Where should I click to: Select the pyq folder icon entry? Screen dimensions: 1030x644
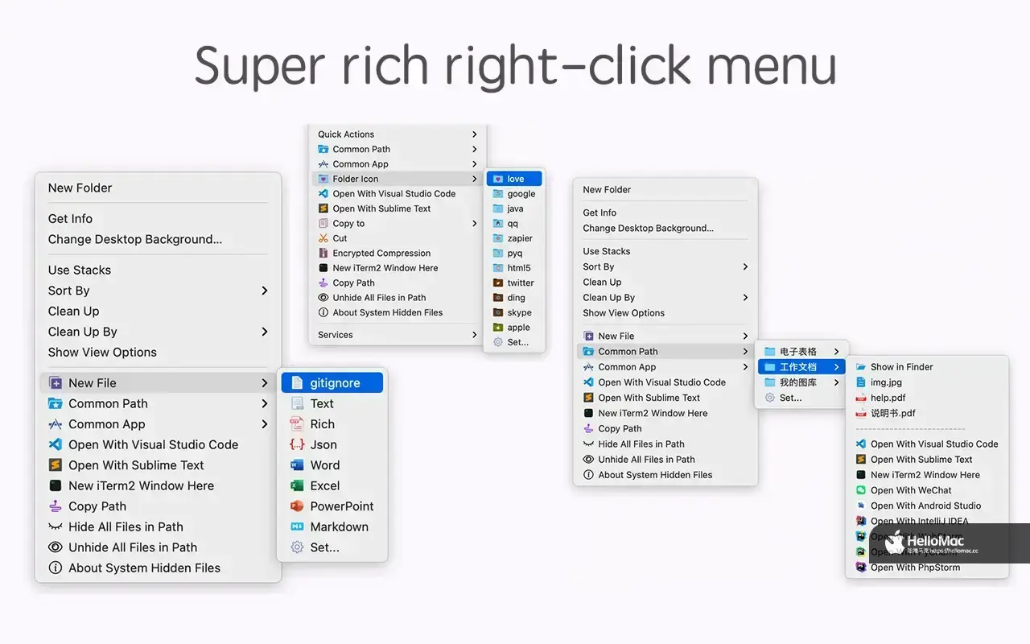tap(515, 253)
